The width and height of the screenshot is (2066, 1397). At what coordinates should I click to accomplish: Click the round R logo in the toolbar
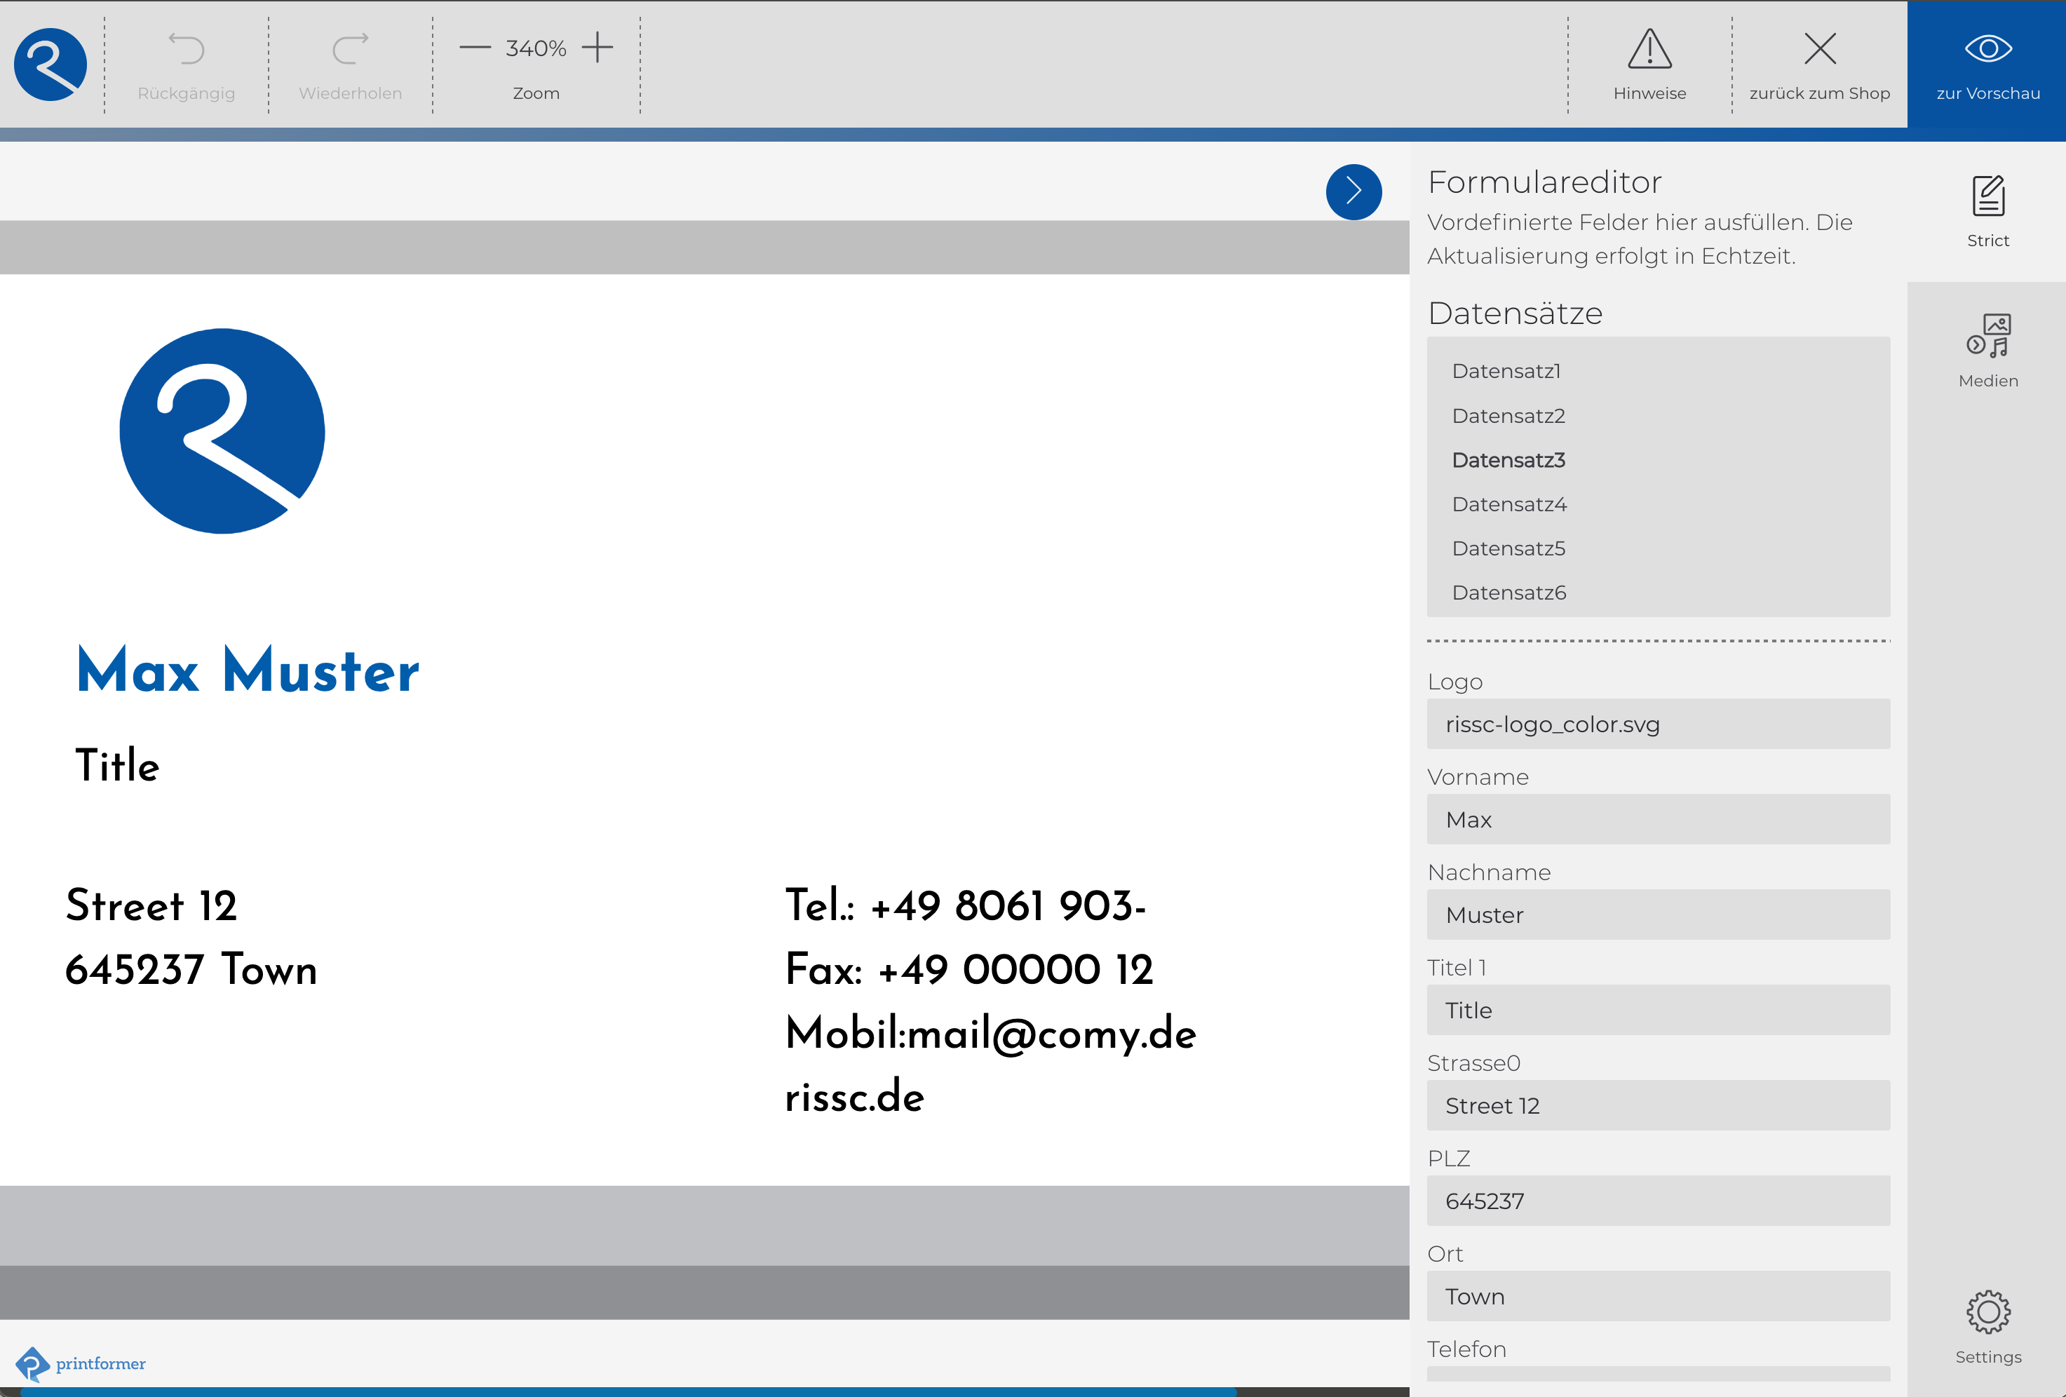point(49,63)
